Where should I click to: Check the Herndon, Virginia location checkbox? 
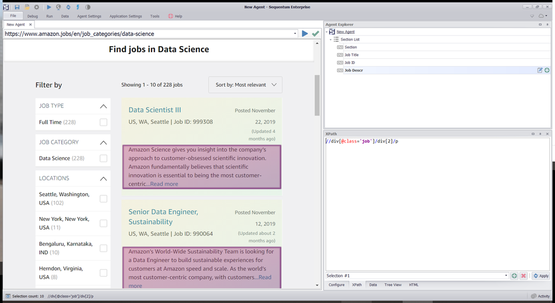(103, 273)
